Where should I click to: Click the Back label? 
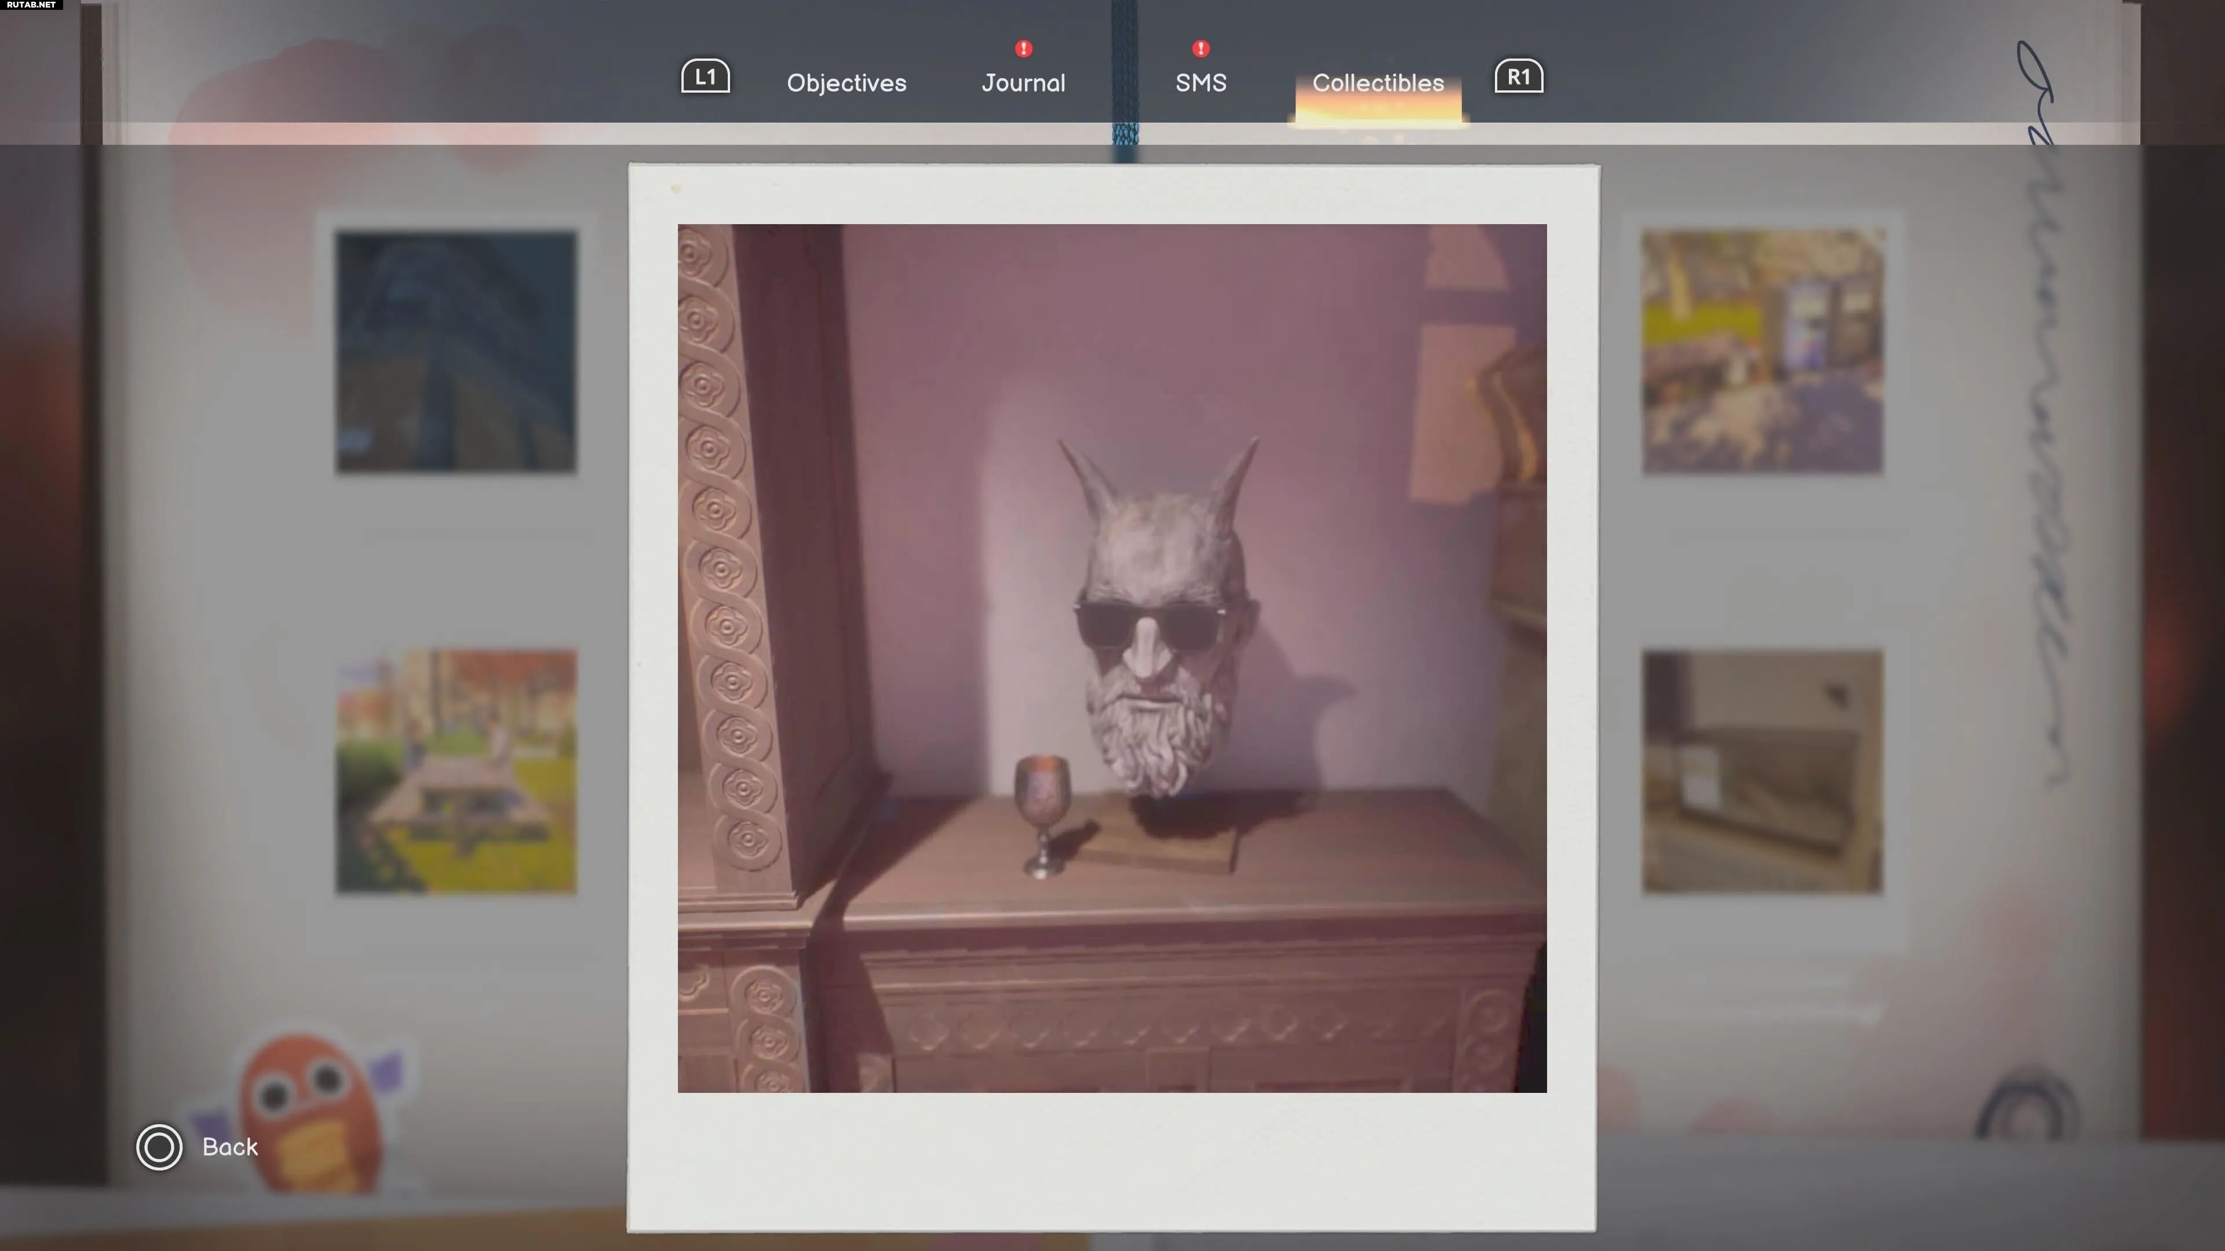point(230,1147)
